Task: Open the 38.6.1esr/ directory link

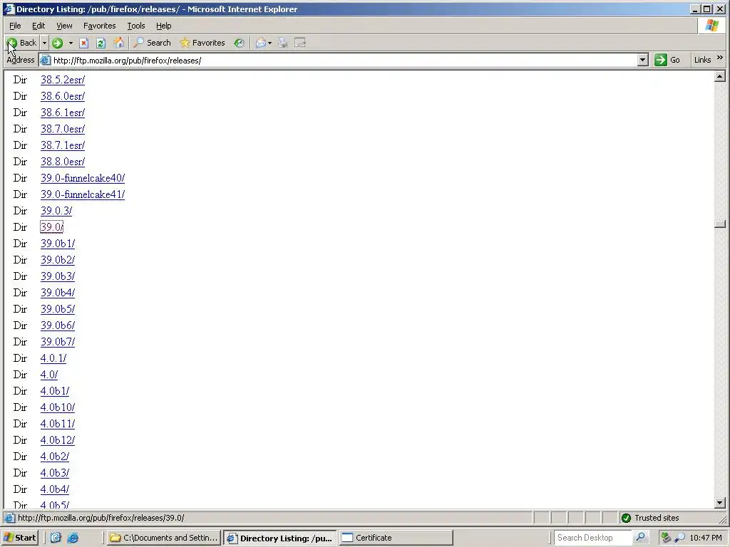Action: [63, 113]
